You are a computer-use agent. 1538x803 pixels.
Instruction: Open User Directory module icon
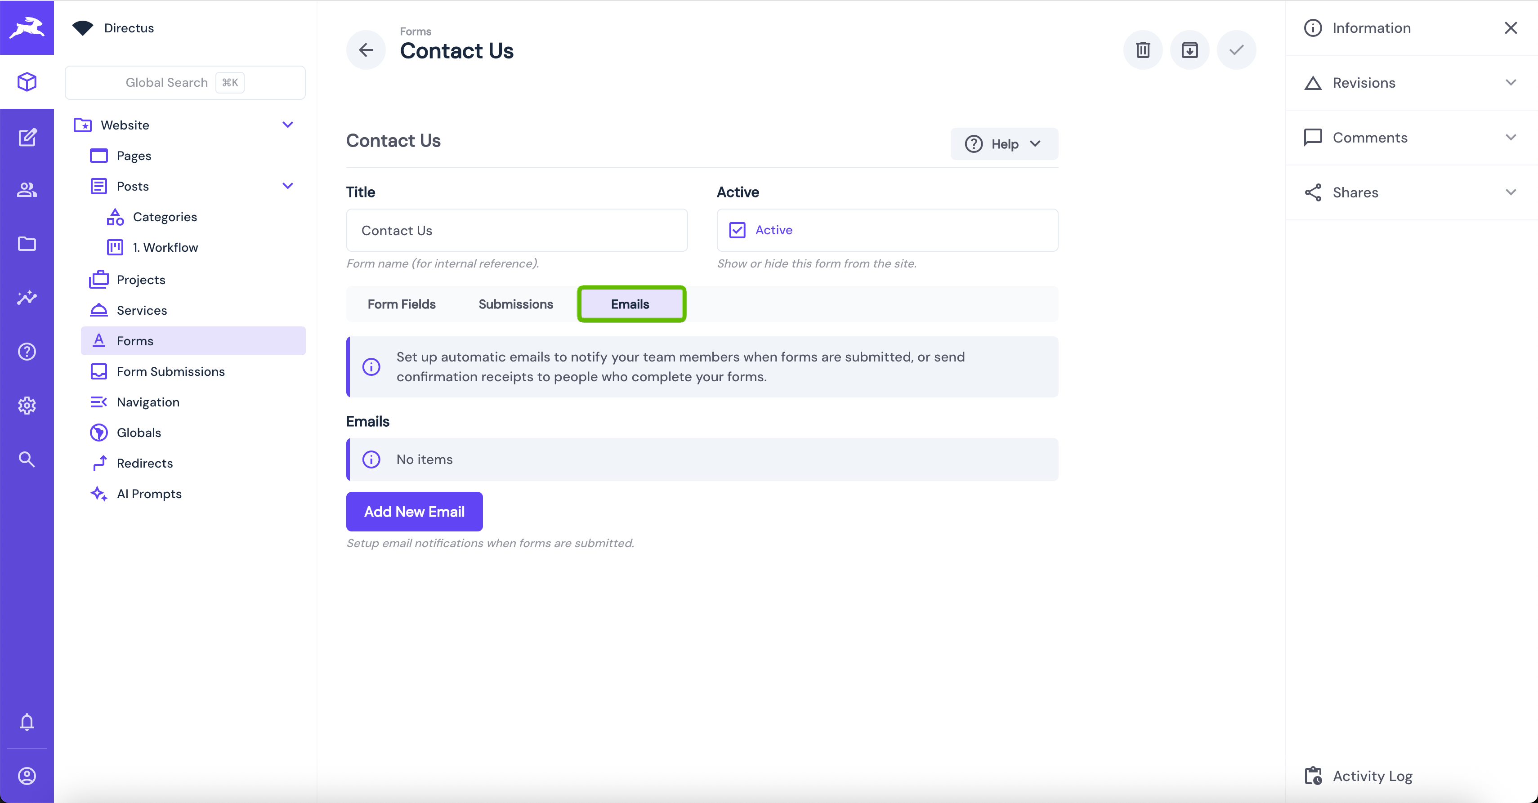point(27,190)
